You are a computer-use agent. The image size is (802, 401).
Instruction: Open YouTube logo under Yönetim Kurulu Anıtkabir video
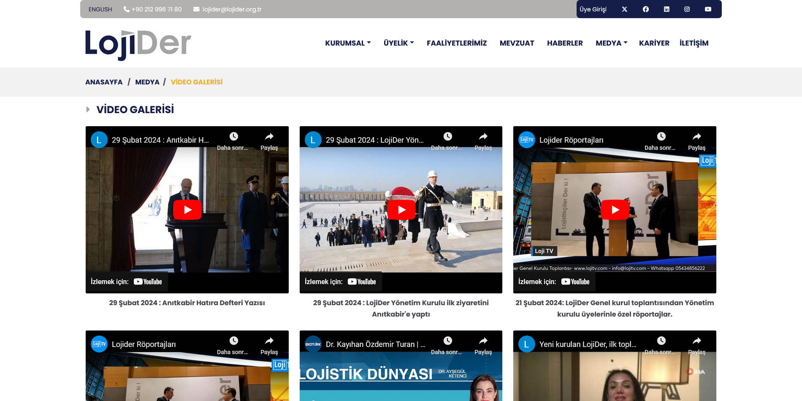[362, 282]
